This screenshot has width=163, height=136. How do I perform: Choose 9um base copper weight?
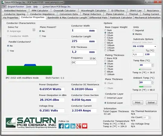point(105,30)
